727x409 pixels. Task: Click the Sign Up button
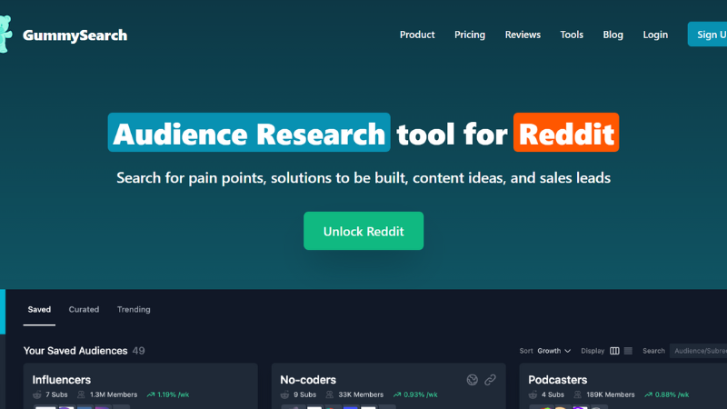point(708,35)
